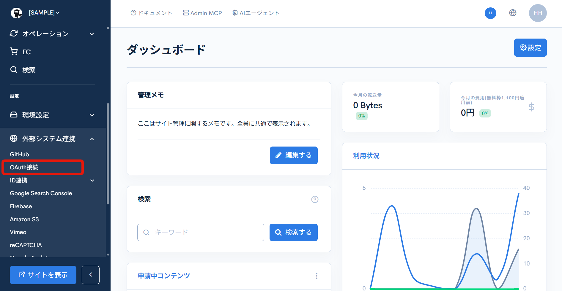
Task: Click the ninja logo icon in sidebar header
Action: (17, 13)
